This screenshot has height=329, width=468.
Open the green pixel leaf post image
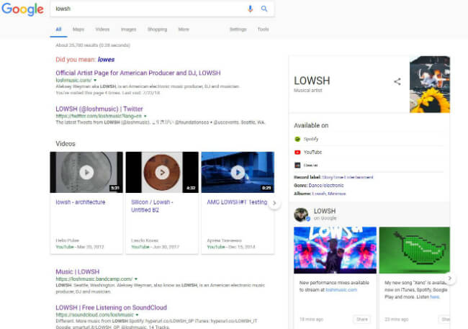pyautogui.click(x=415, y=251)
